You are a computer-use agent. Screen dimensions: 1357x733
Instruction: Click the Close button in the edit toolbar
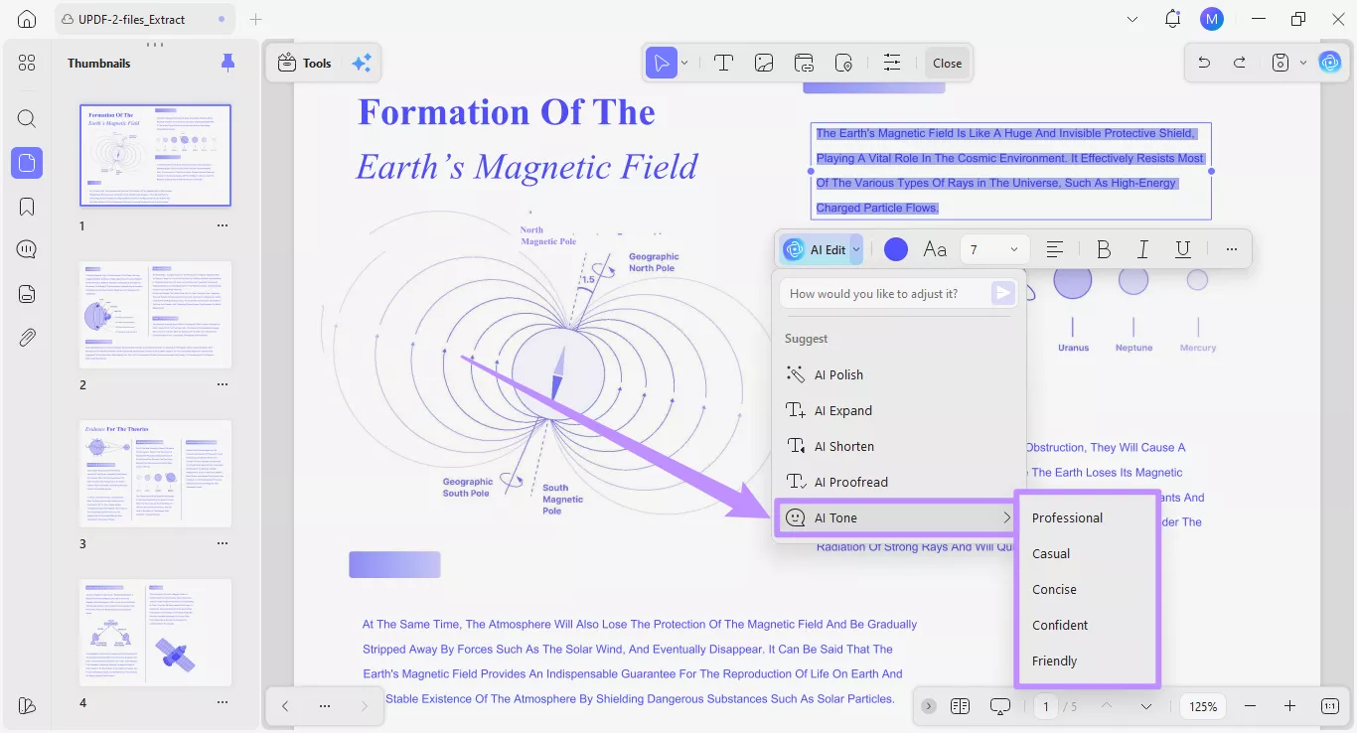(947, 63)
